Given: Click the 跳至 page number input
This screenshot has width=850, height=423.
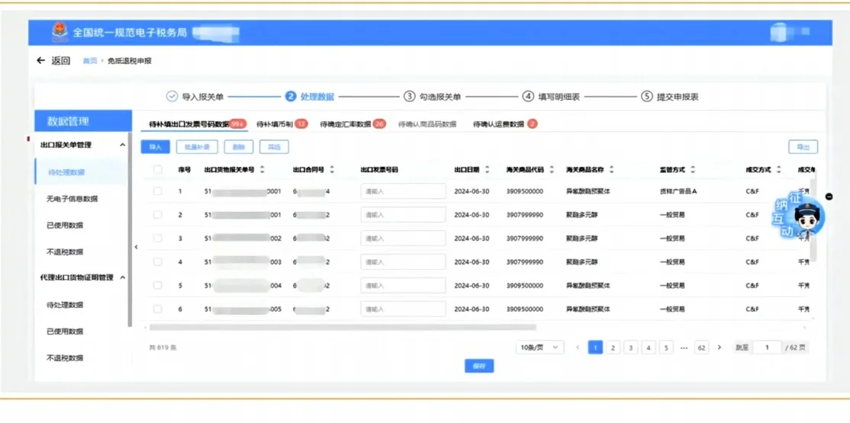Looking at the screenshot, I should click(767, 348).
